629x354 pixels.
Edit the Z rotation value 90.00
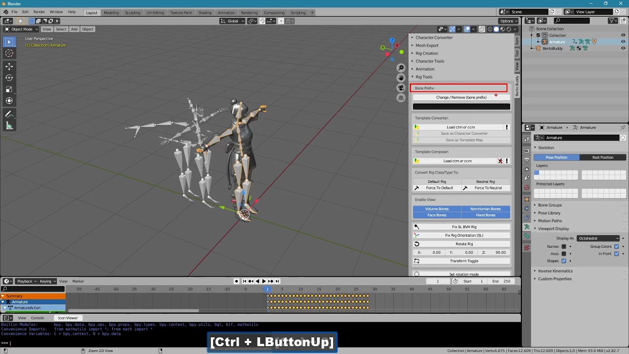coord(494,253)
